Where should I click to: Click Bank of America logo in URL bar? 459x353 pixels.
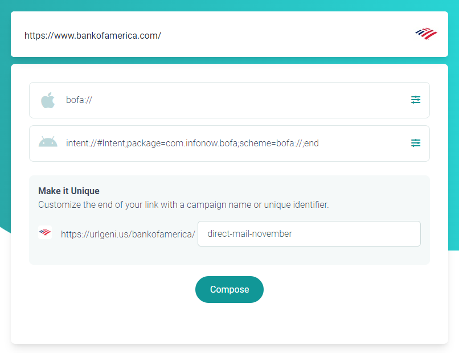click(x=426, y=34)
